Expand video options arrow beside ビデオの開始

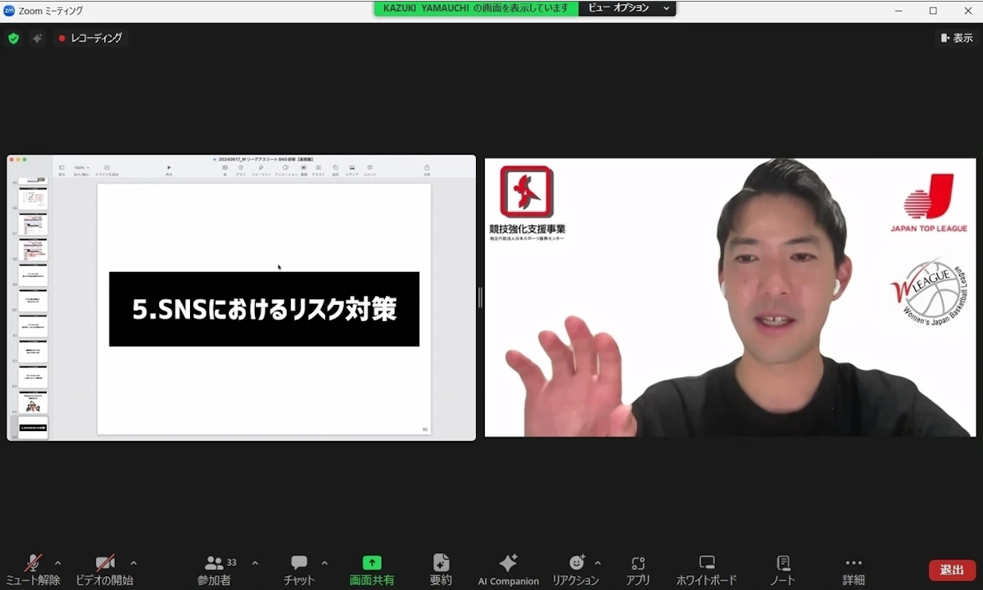coord(134,563)
